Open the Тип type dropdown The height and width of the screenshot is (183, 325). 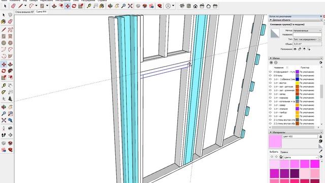coord(307,39)
